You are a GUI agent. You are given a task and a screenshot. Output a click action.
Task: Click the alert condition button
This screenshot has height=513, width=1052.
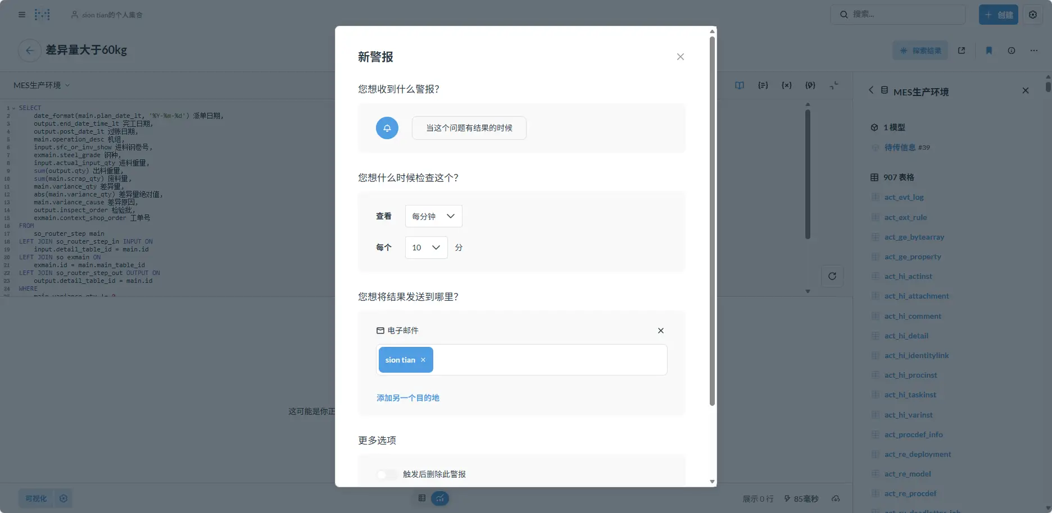[x=469, y=128]
